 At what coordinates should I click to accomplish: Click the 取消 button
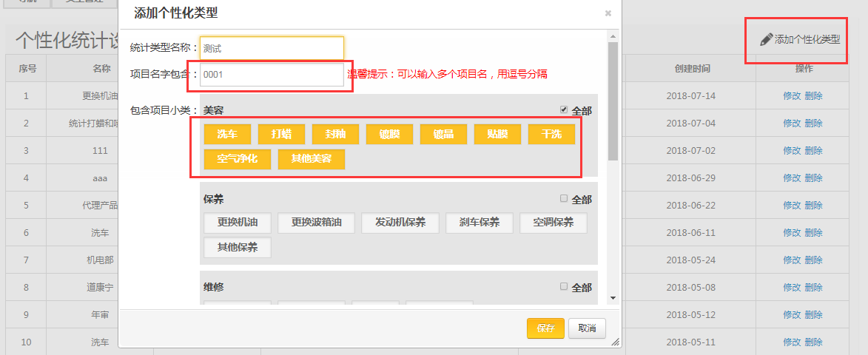pyautogui.click(x=587, y=328)
